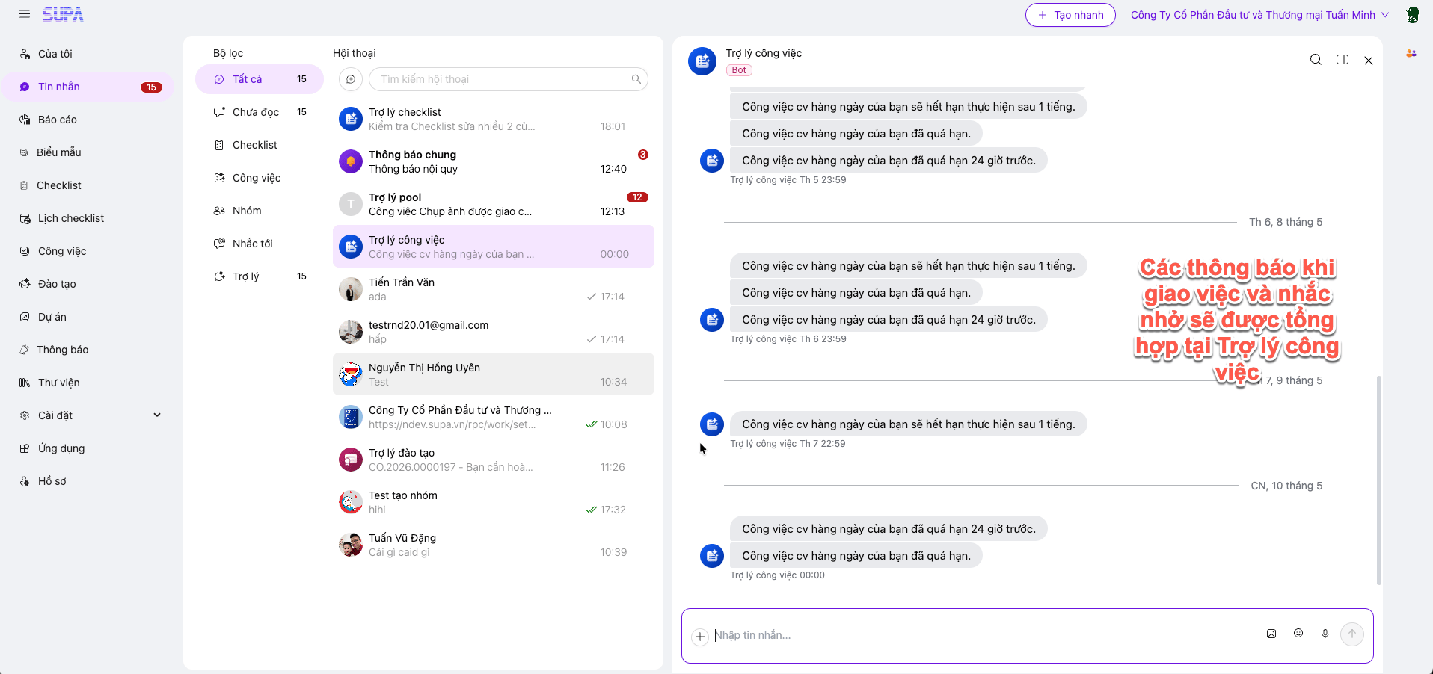Open the Công Ty Cổ Phần Đầu tư conversation
The image size is (1433, 674).
point(494,417)
